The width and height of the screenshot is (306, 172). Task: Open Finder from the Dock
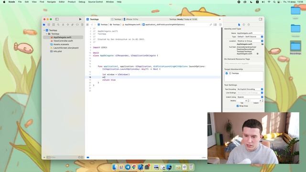[x=115, y=167]
